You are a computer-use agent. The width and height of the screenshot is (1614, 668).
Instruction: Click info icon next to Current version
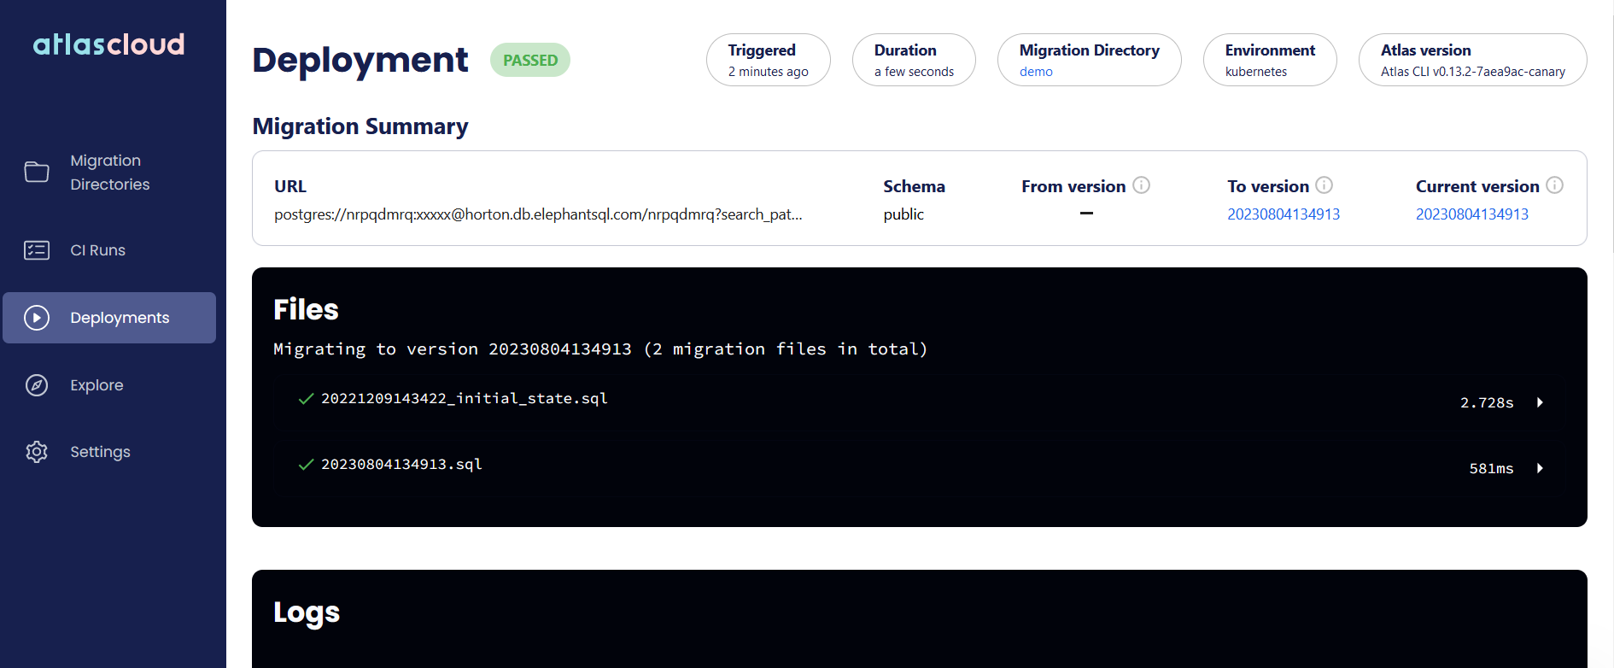[1555, 185]
